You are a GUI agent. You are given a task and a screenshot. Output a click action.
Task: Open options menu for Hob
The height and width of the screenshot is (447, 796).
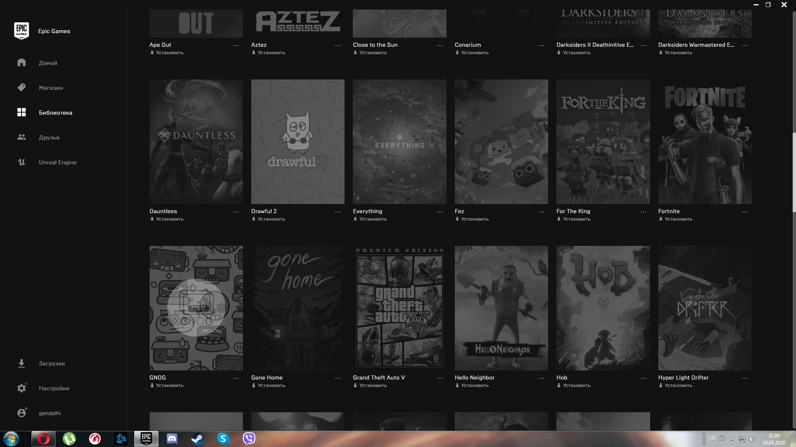643,378
